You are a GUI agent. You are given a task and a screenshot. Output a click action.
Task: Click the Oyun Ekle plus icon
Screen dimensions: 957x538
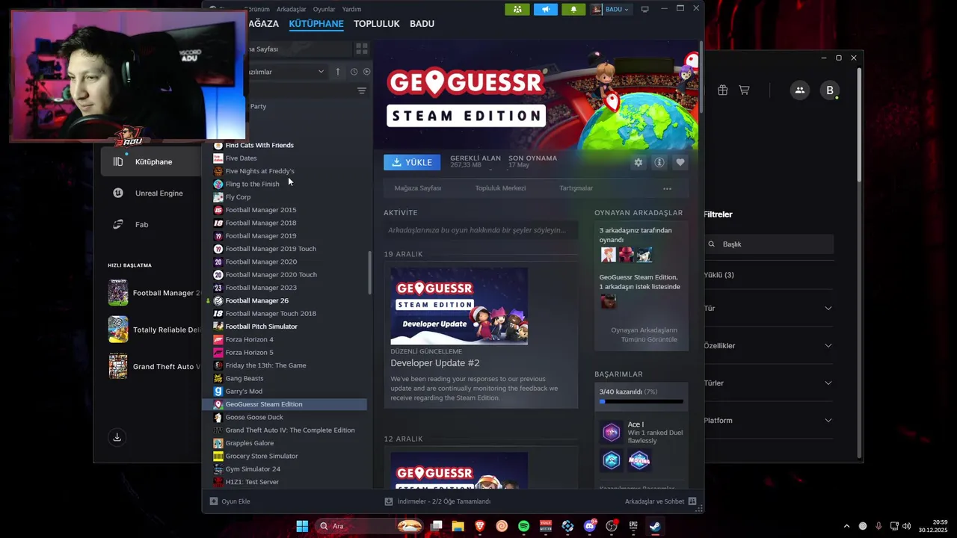214,501
